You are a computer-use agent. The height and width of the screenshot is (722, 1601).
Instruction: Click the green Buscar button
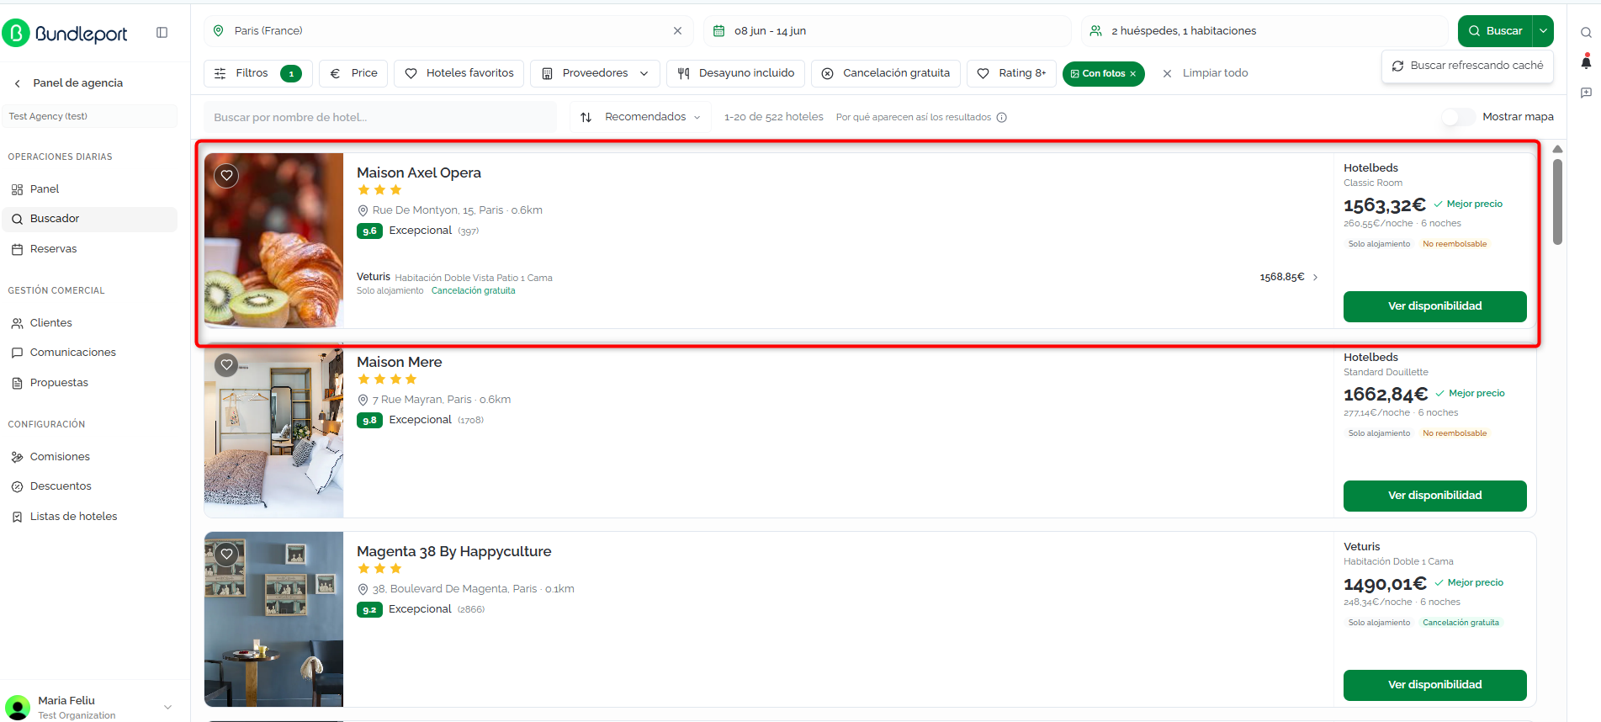(x=1495, y=31)
